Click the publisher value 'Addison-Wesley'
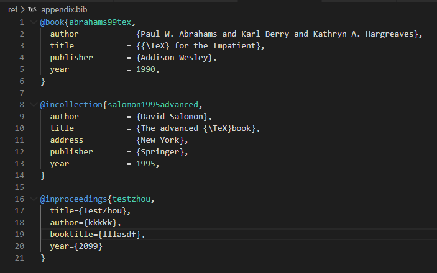Image resolution: width=437 pixels, height=273 pixels. pos(175,58)
